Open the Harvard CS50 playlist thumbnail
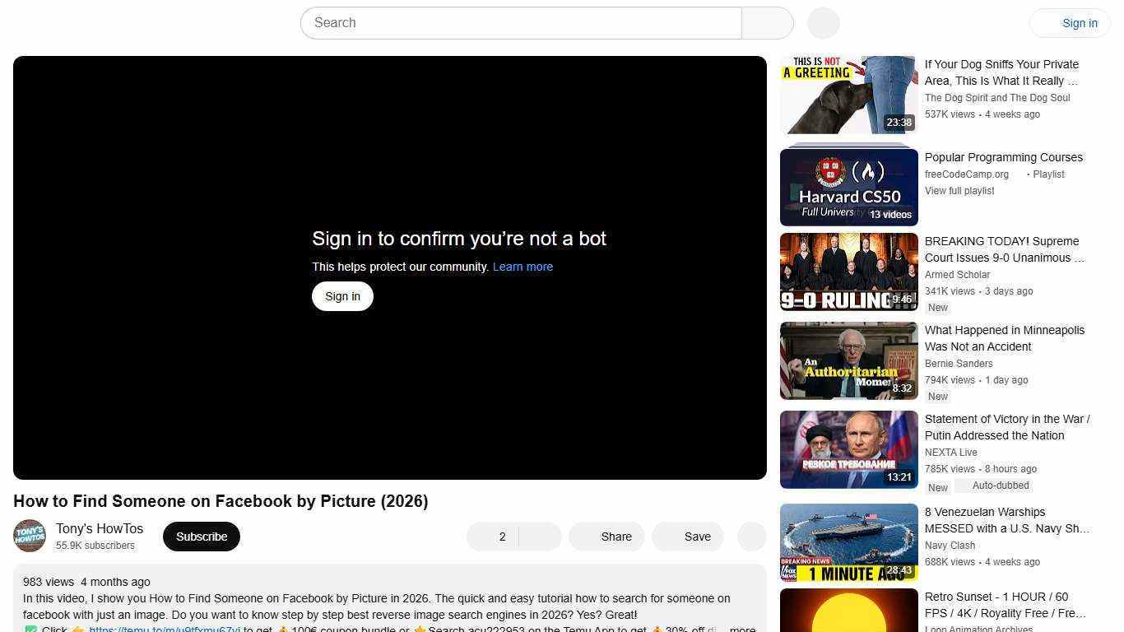This screenshot has height=632, width=1124. pos(848,186)
